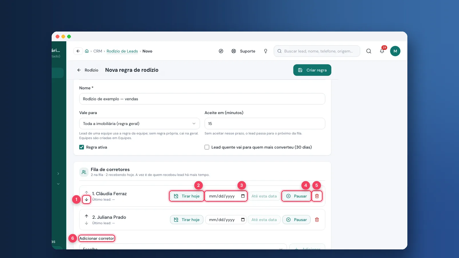Click the date field for Juliana Prado
The image size is (459, 258).
click(x=225, y=220)
